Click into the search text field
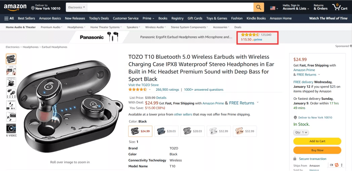 click(170, 7)
